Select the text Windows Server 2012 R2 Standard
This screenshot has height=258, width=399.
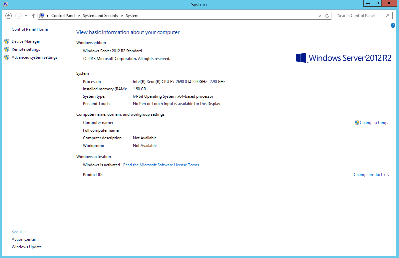112,51
